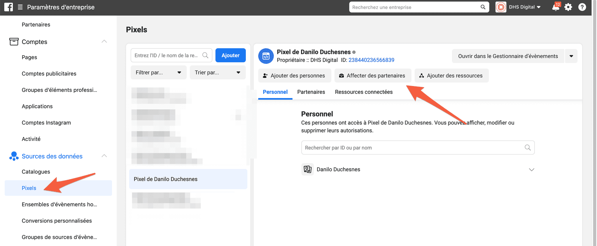Viewport: 597px width, 246px height.
Task: Open the pixel ID link 238440236566839
Action: click(x=371, y=60)
